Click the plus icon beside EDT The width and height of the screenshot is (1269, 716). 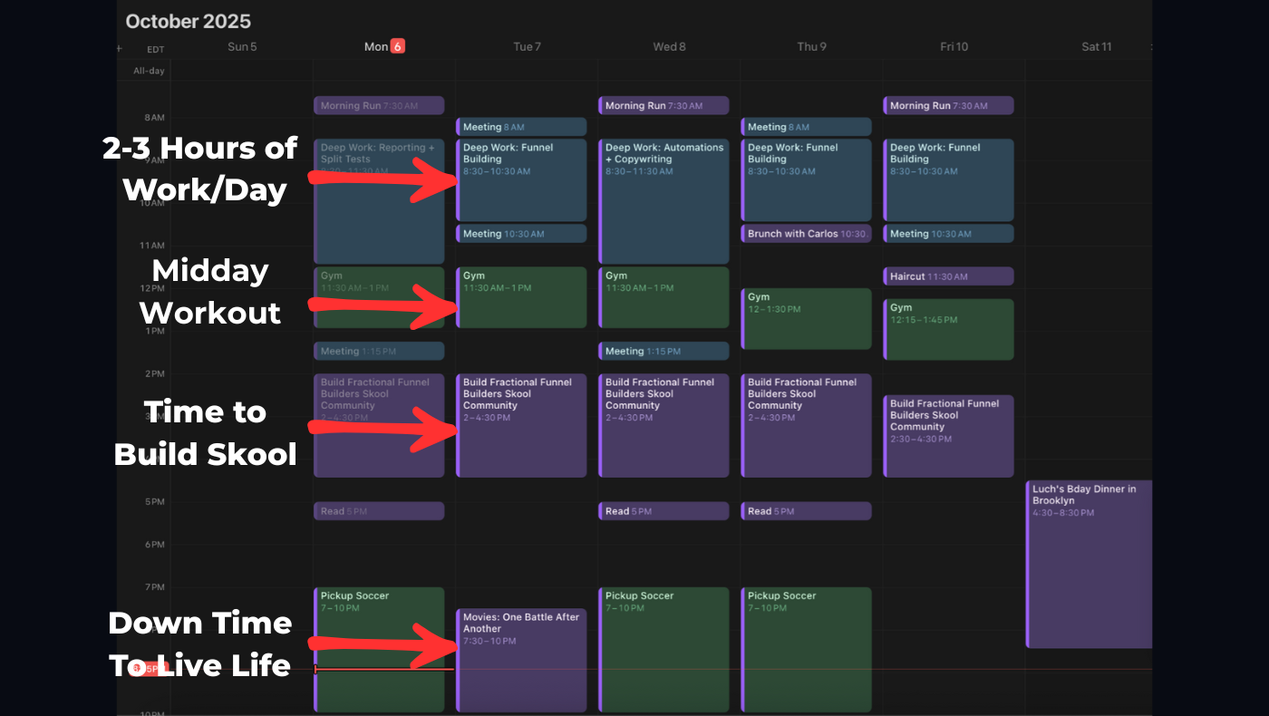(120, 49)
